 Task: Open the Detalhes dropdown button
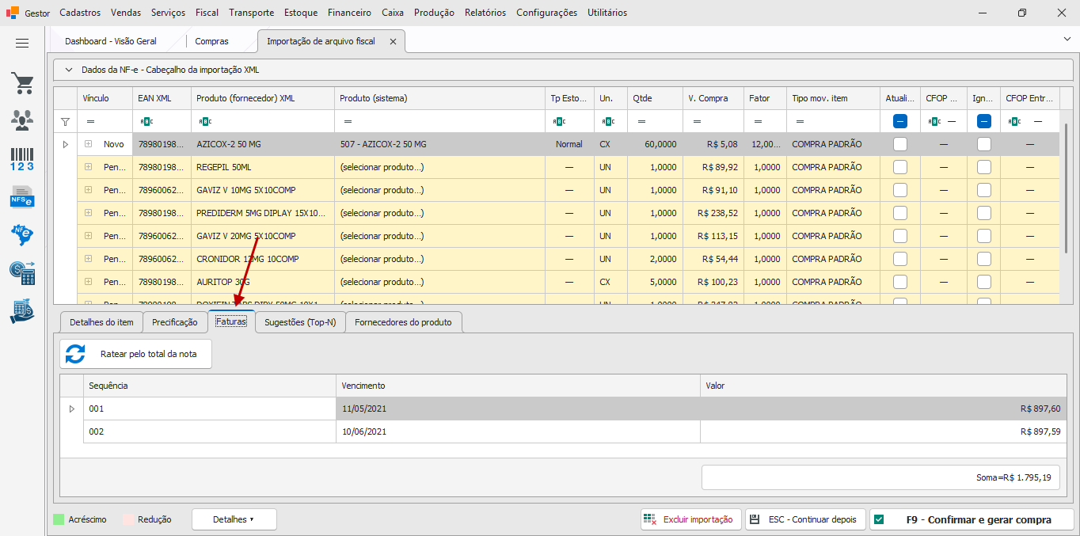[234, 519]
